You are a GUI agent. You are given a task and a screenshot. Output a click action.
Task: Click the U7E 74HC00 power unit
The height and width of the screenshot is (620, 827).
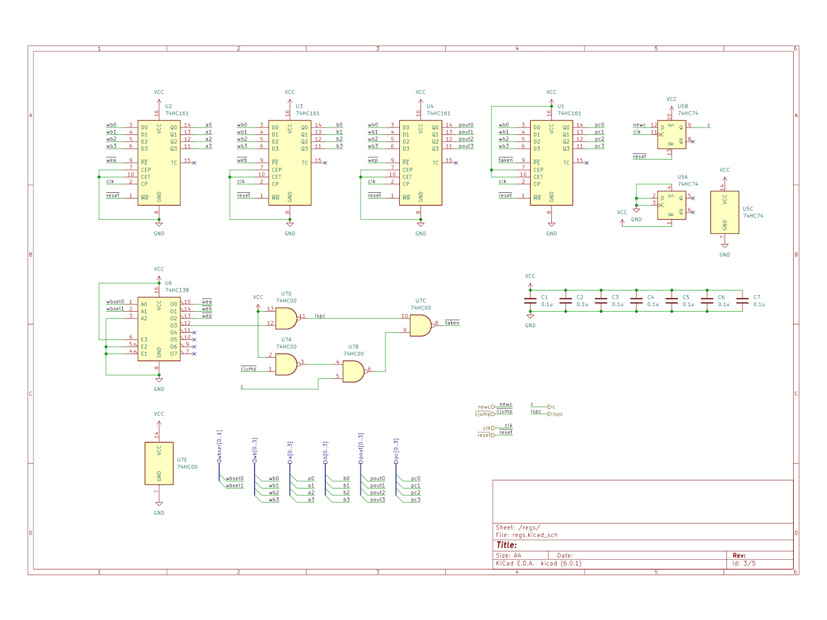click(x=159, y=463)
